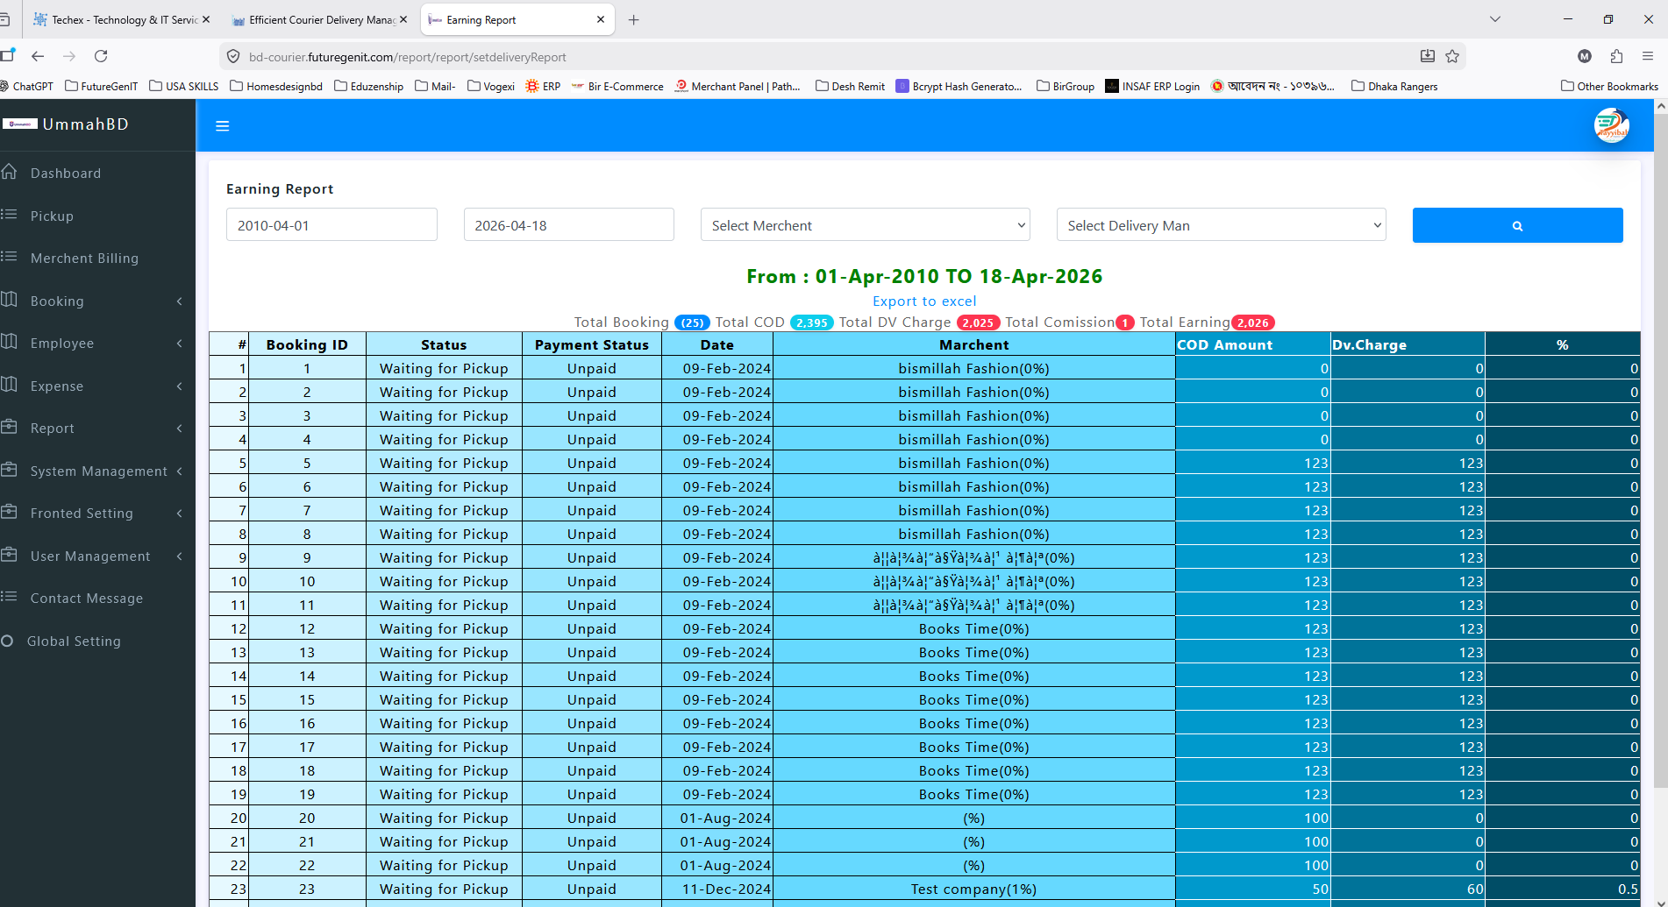Viewport: 1668px width, 907px height.
Task: Open the Dhaka Rangers bookmark folder
Action: [x=1394, y=86]
